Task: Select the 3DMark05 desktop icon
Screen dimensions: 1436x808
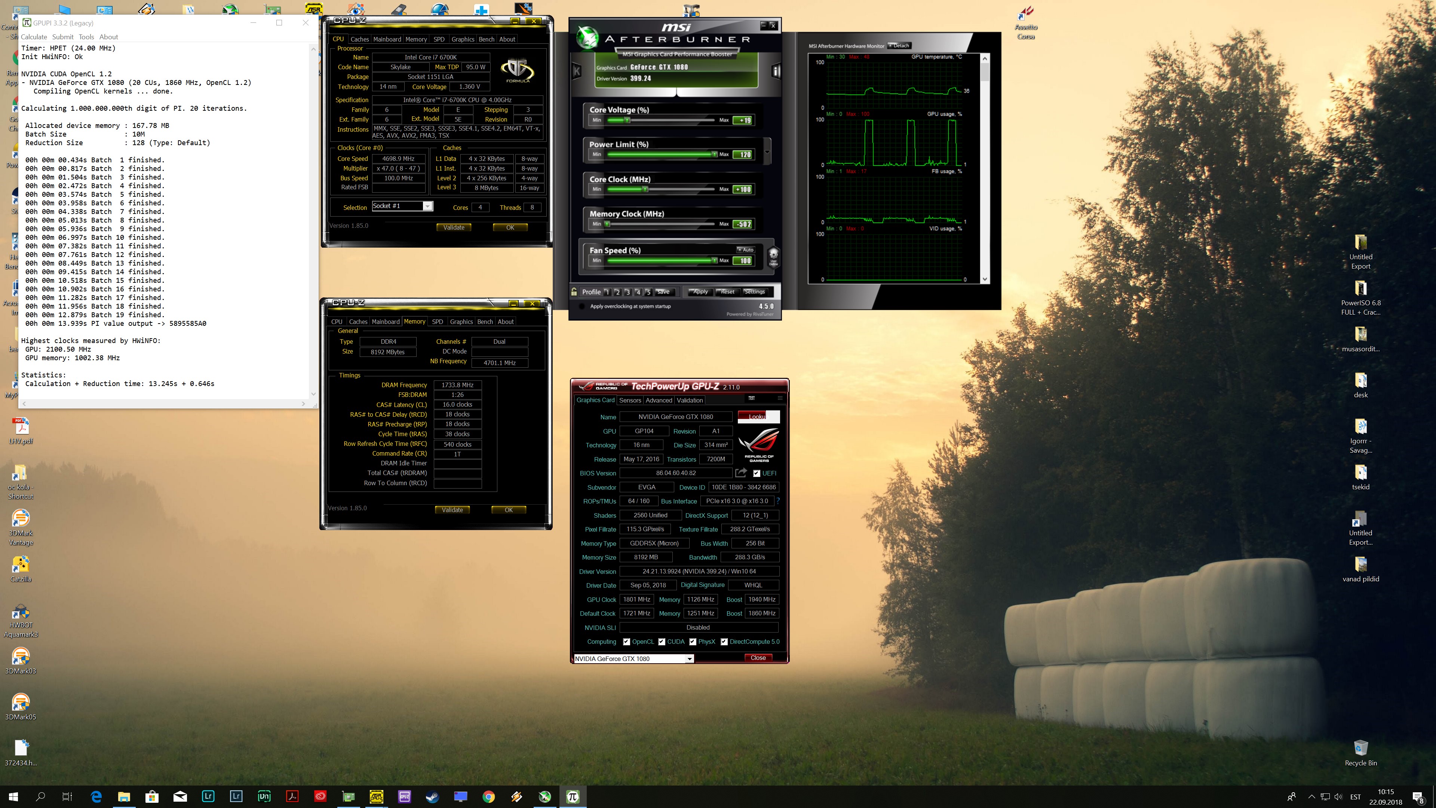Action: coord(21,707)
